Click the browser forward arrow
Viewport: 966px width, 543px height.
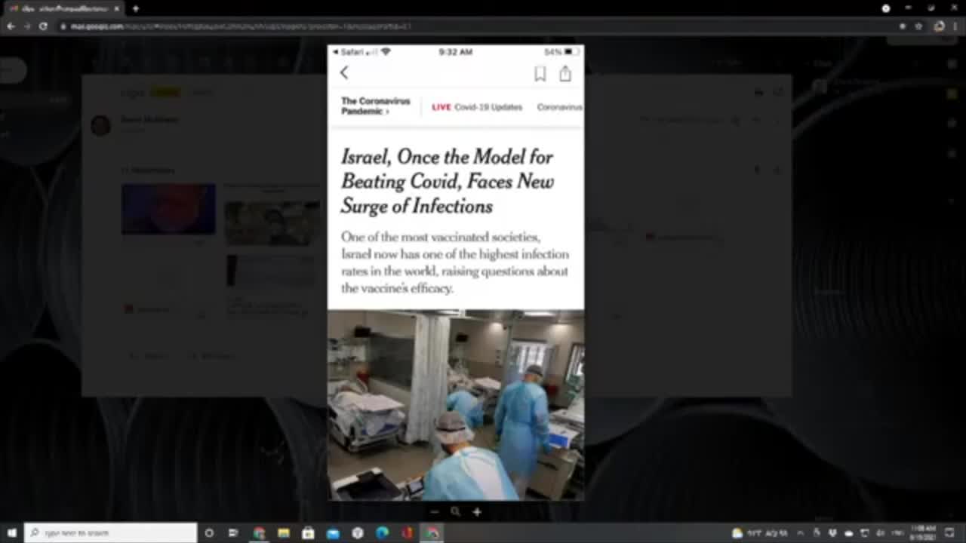click(x=27, y=26)
